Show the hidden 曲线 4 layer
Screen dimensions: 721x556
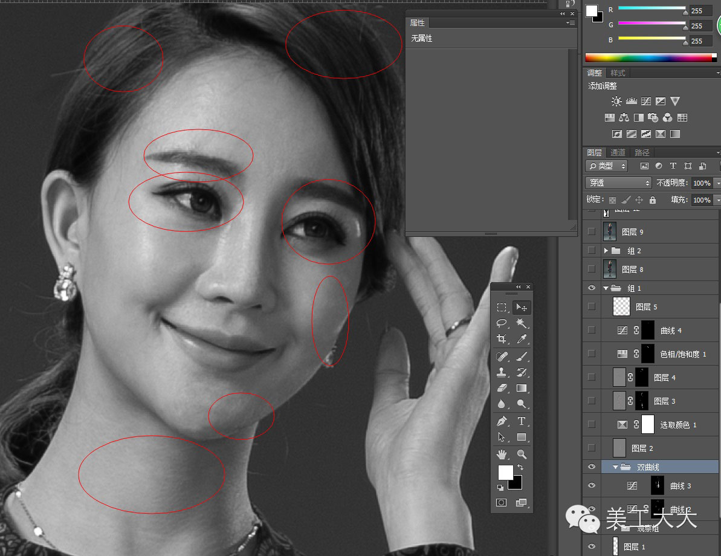point(592,330)
